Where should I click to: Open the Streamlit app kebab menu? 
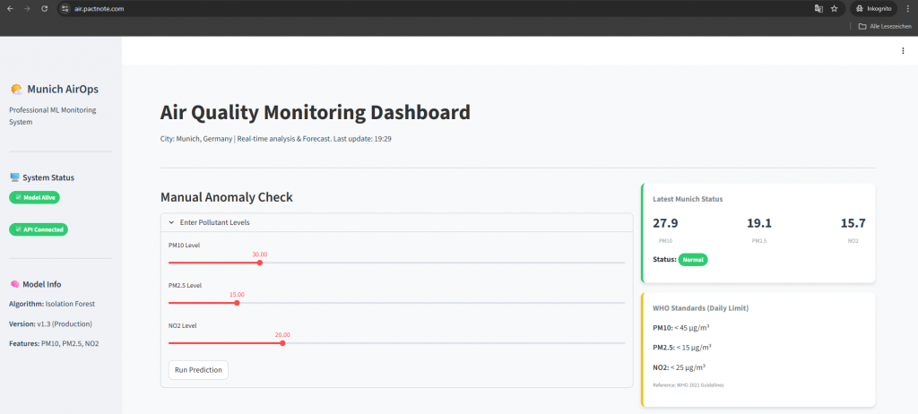pos(903,51)
